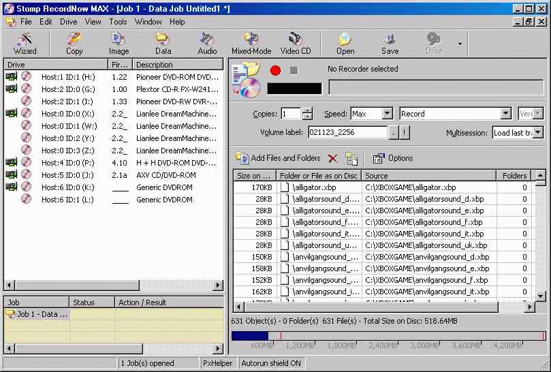
Task: Select the Image toolbar icon
Action: point(119,43)
